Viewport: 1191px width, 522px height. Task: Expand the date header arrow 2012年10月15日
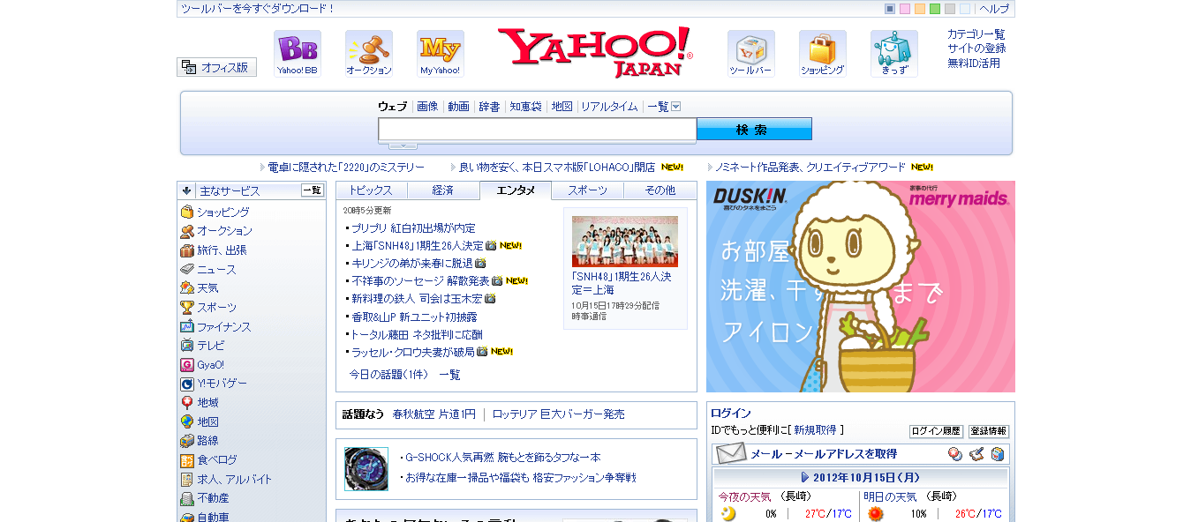tap(805, 477)
